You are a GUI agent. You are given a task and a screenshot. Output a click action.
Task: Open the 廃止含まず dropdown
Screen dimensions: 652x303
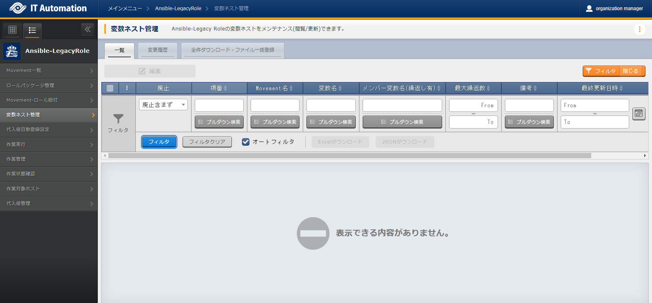tap(163, 105)
